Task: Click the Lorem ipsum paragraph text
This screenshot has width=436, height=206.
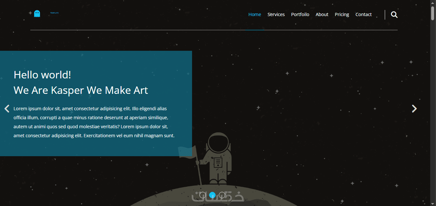Action: (x=94, y=122)
